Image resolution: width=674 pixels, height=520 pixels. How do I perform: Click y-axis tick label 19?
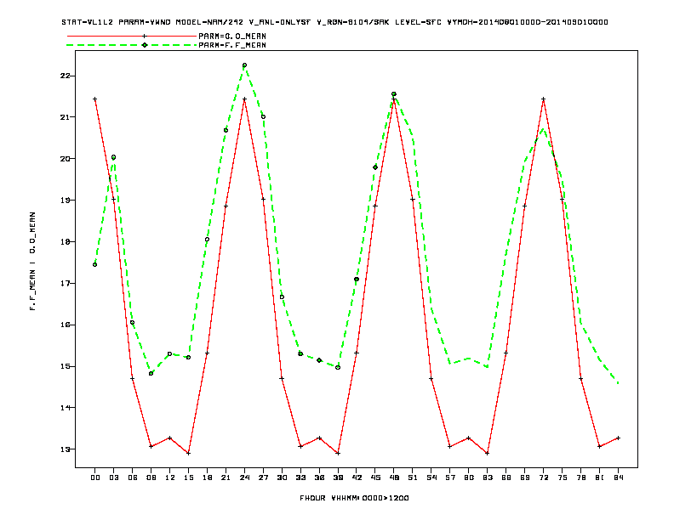click(x=65, y=201)
